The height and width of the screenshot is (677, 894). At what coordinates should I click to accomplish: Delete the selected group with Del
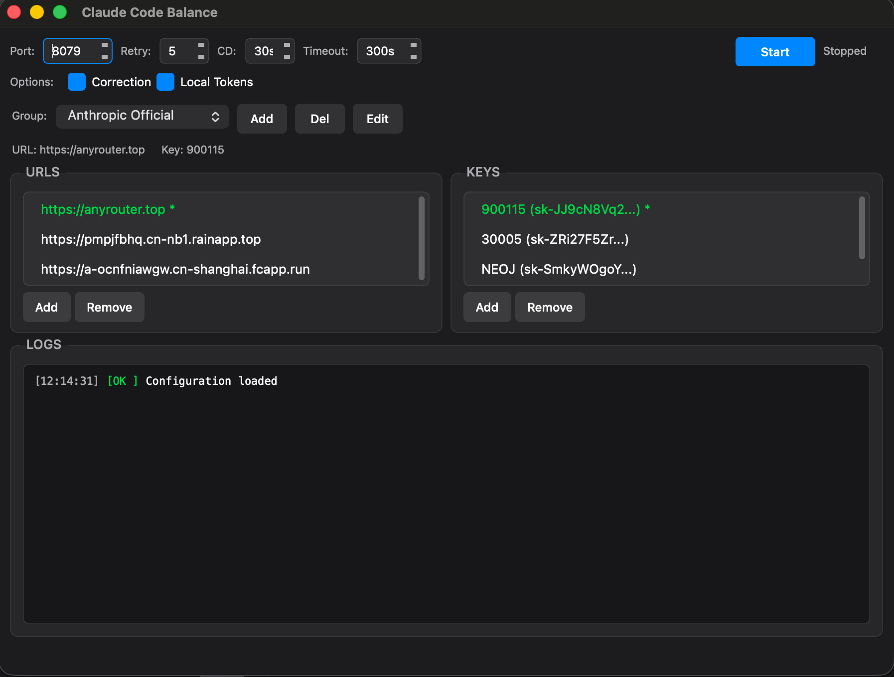click(319, 119)
